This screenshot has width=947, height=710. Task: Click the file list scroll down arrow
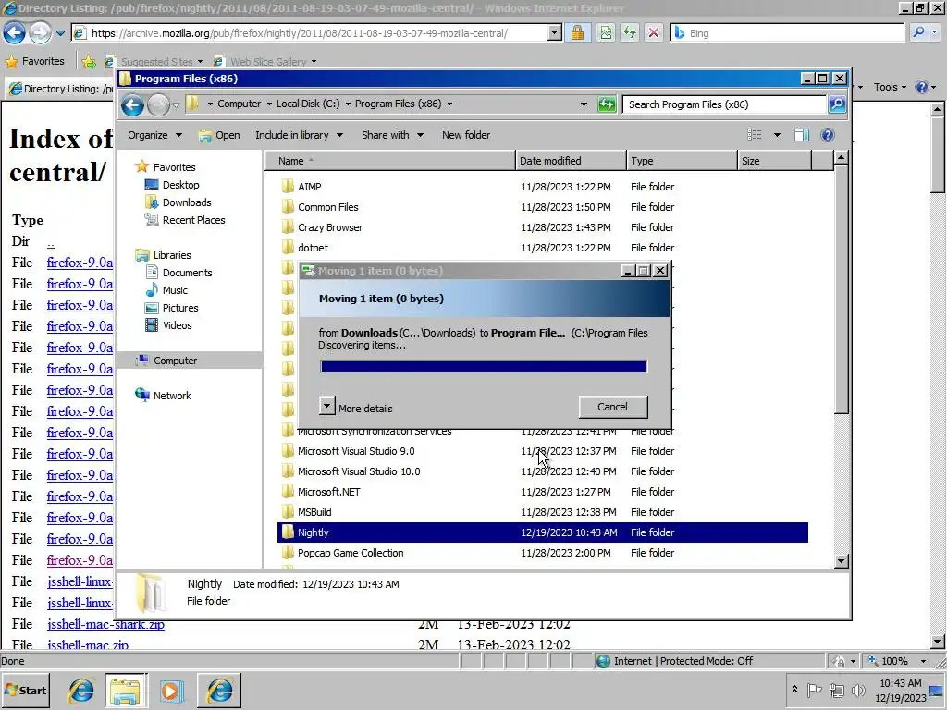pos(841,561)
